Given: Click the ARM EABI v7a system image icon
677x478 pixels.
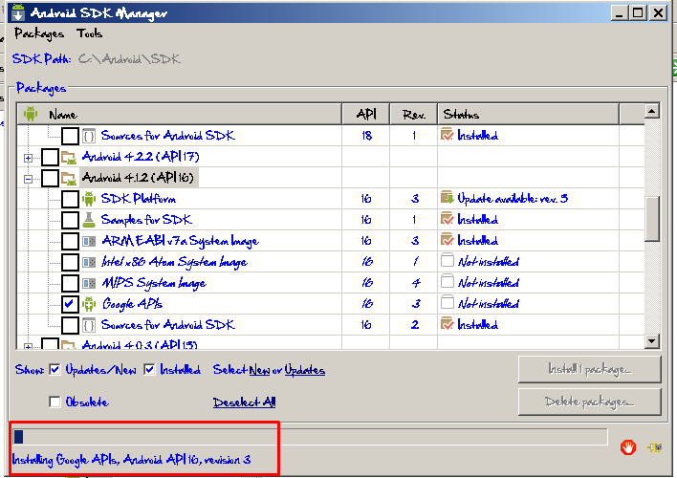Looking at the screenshot, I should click(x=89, y=241).
